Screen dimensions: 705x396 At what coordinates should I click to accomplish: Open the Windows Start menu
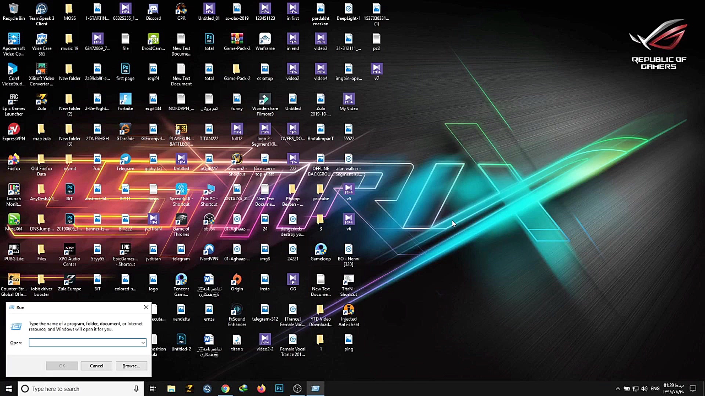click(x=9, y=389)
